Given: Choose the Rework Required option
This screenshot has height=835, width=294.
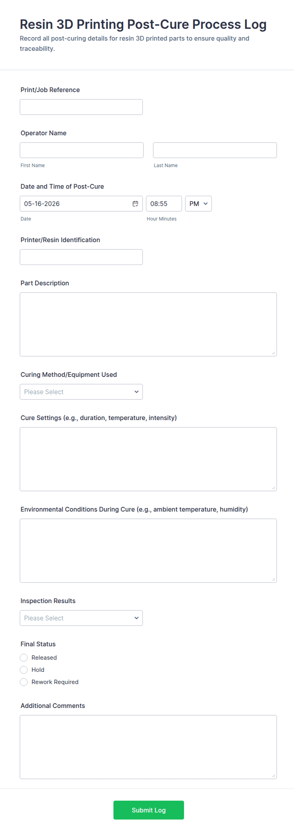Looking at the screenshot, I should click(x=24, y=682).
